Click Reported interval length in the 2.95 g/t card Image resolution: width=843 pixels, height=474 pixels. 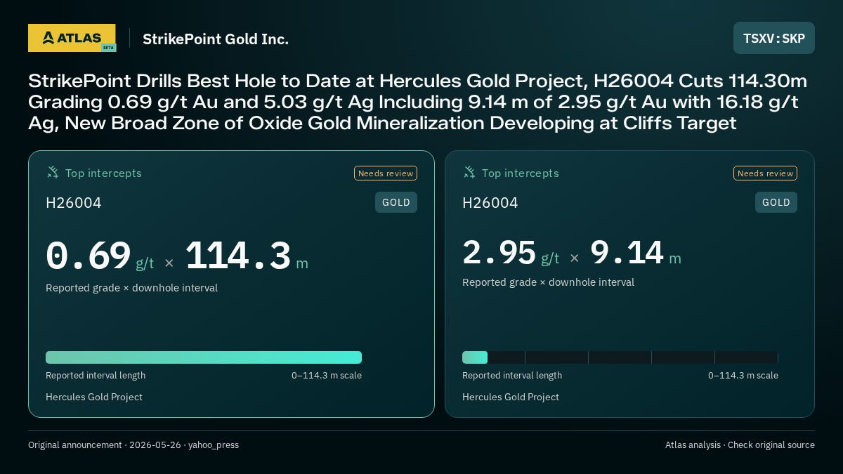[x=512, y=375]
